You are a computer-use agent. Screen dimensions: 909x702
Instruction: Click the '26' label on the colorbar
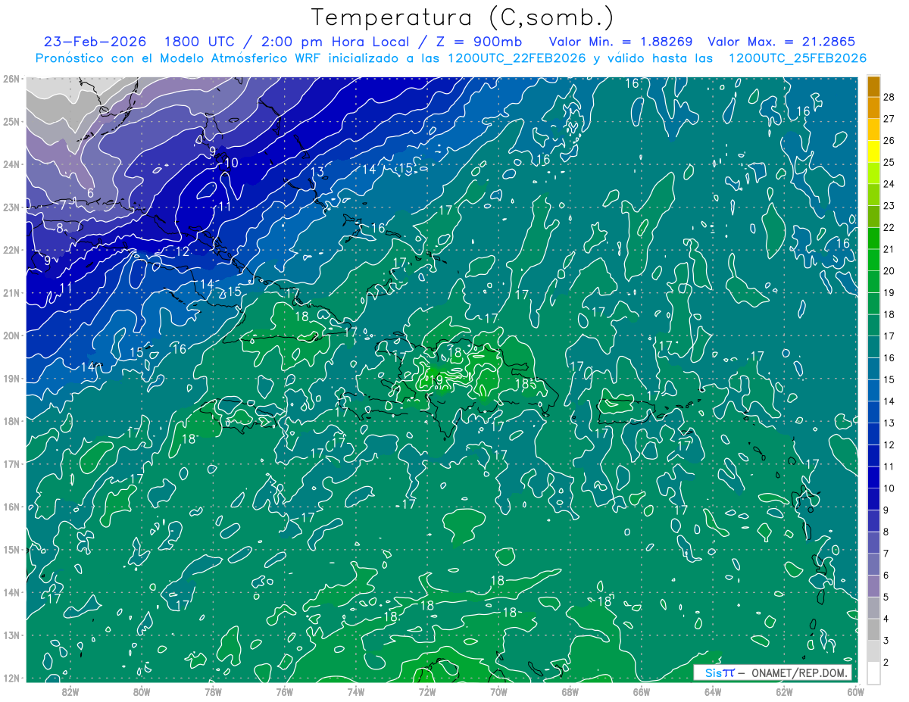click(889, 140)
